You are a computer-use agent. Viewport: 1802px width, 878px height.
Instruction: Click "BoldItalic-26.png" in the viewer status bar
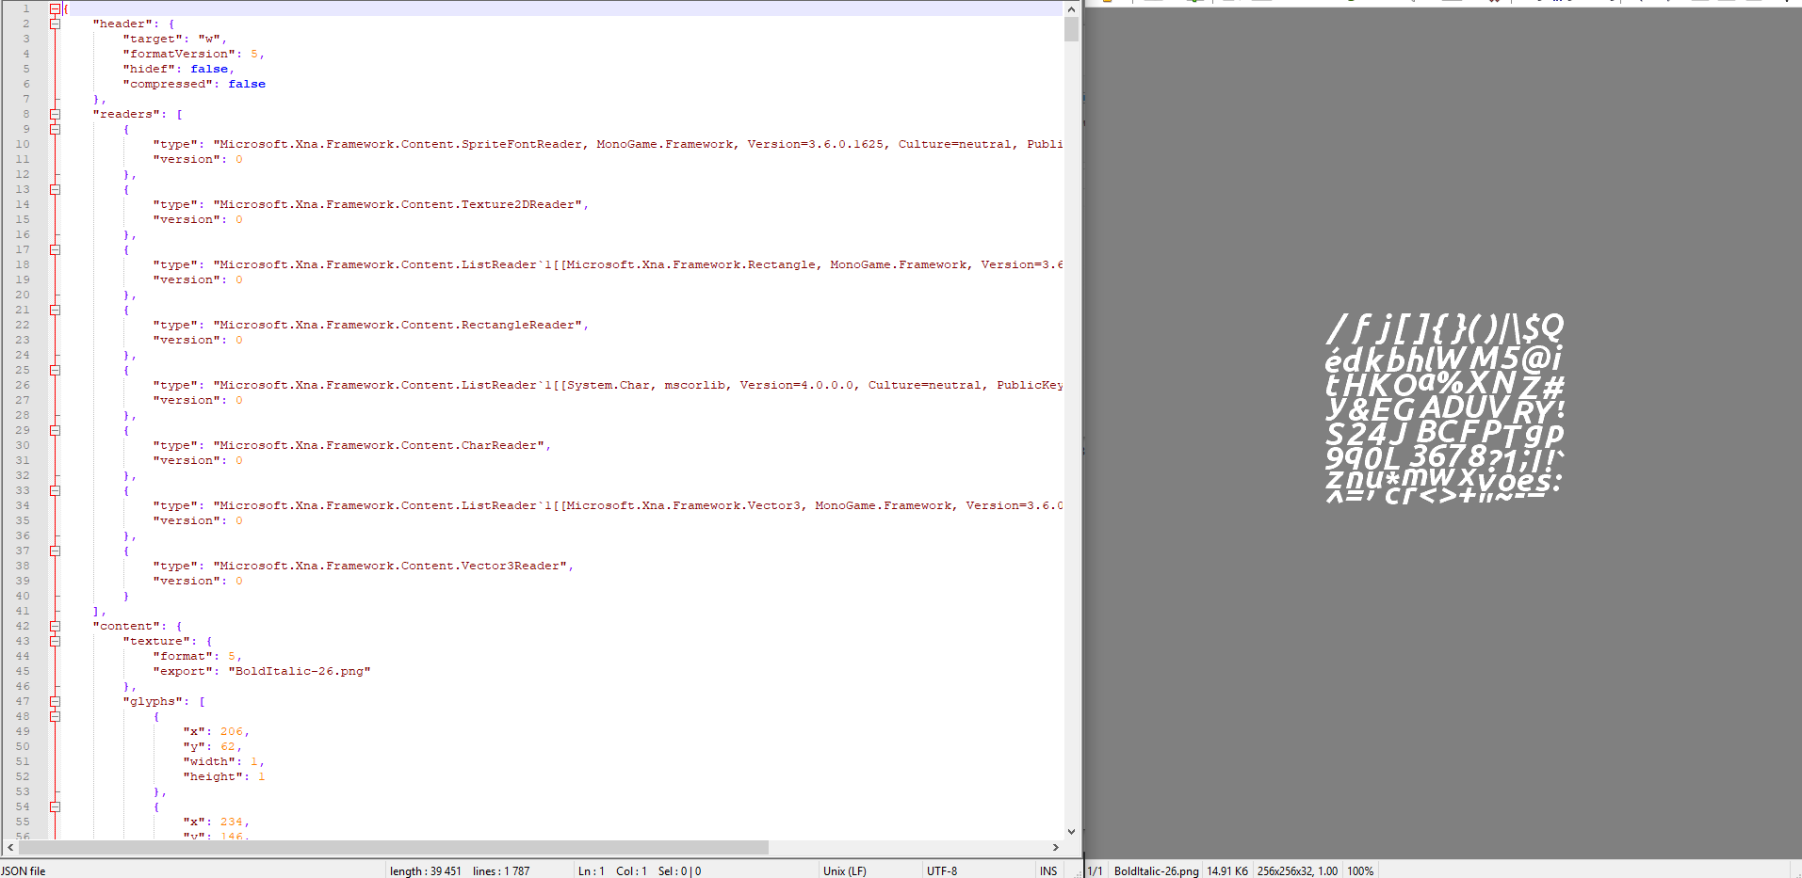(x=1157, y=871)
